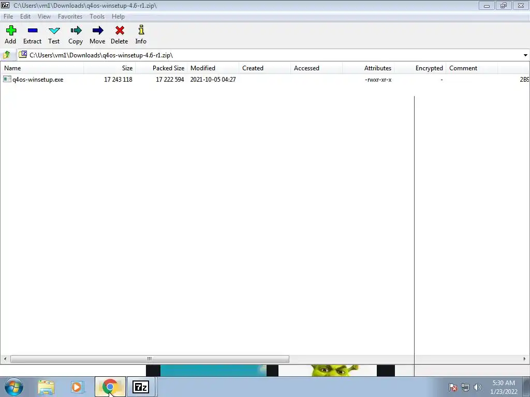Click the Extract toolbar icon
Screen dimensions: 530x397
click(33, 30)
